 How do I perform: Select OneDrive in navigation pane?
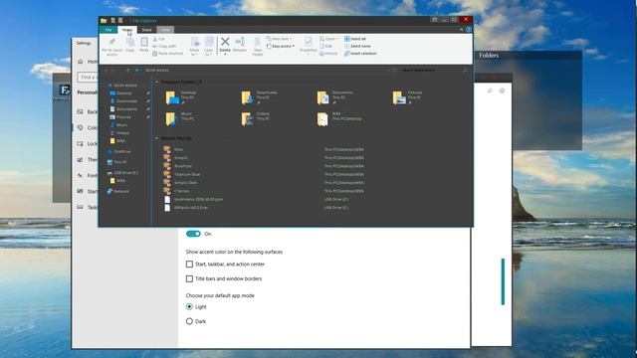coord(119,152)
